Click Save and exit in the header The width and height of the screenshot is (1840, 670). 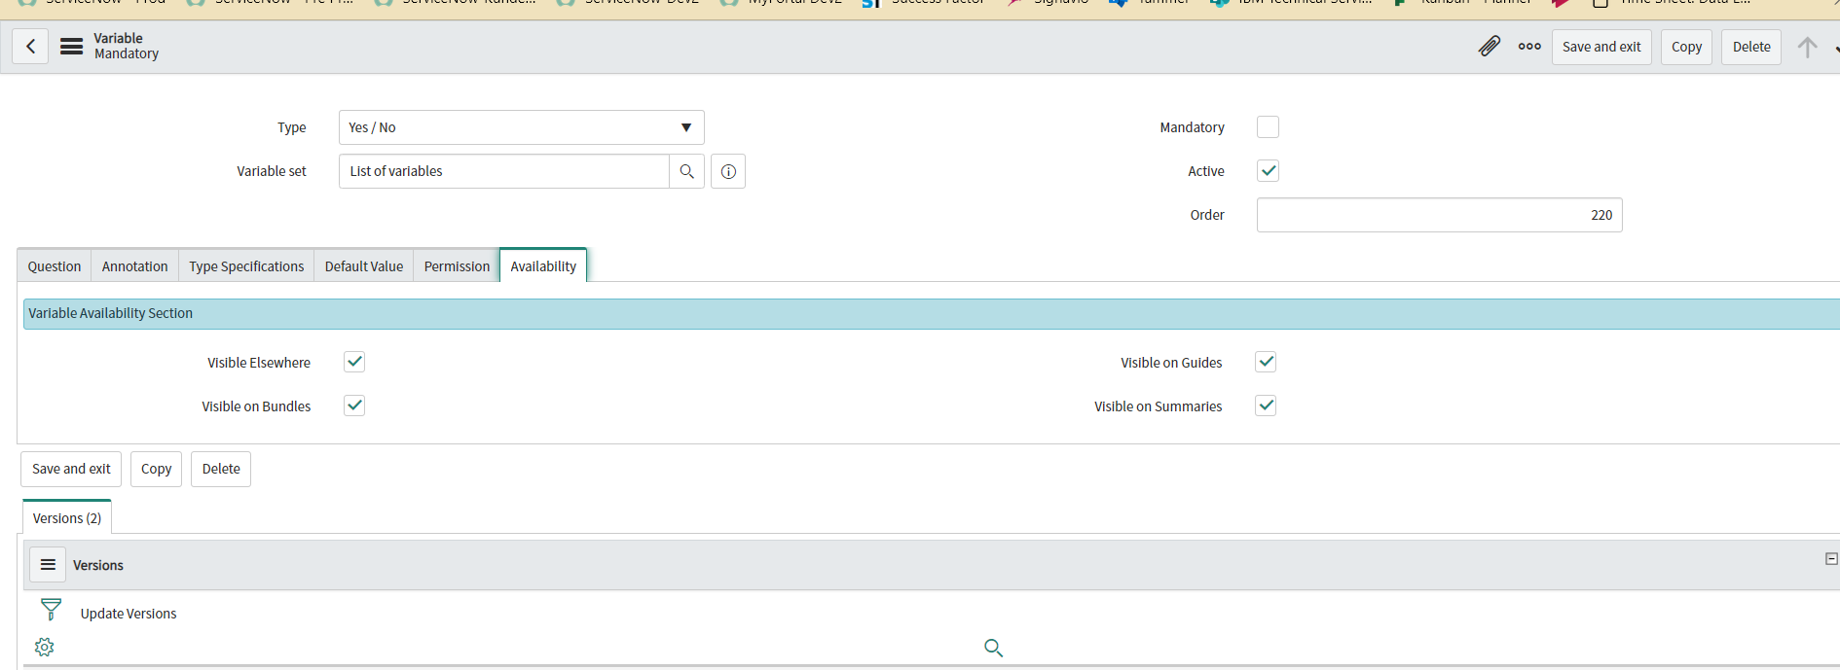pos(1601,47)
